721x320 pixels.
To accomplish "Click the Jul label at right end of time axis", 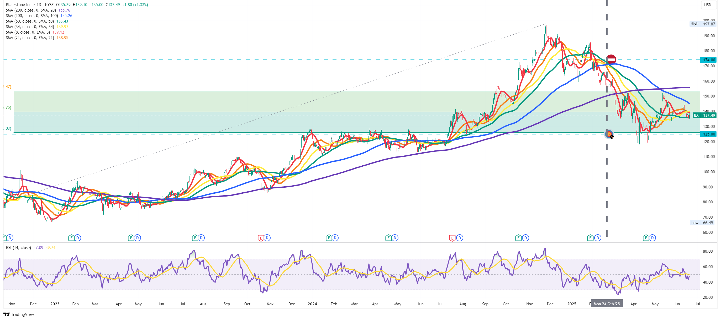I will tap(697, 304).
